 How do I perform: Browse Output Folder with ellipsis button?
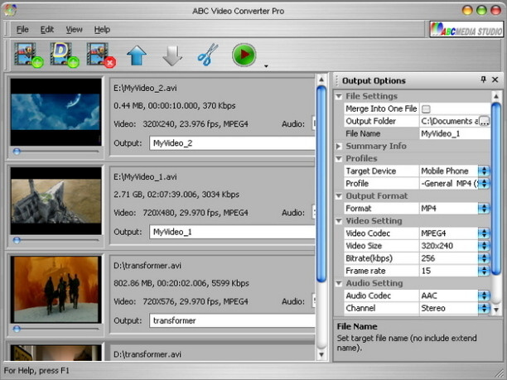pyautogui.click(x=484, y=121)
